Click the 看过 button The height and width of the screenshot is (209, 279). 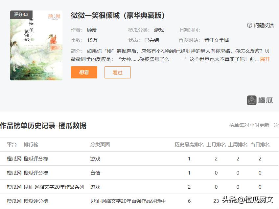point(117,72)
